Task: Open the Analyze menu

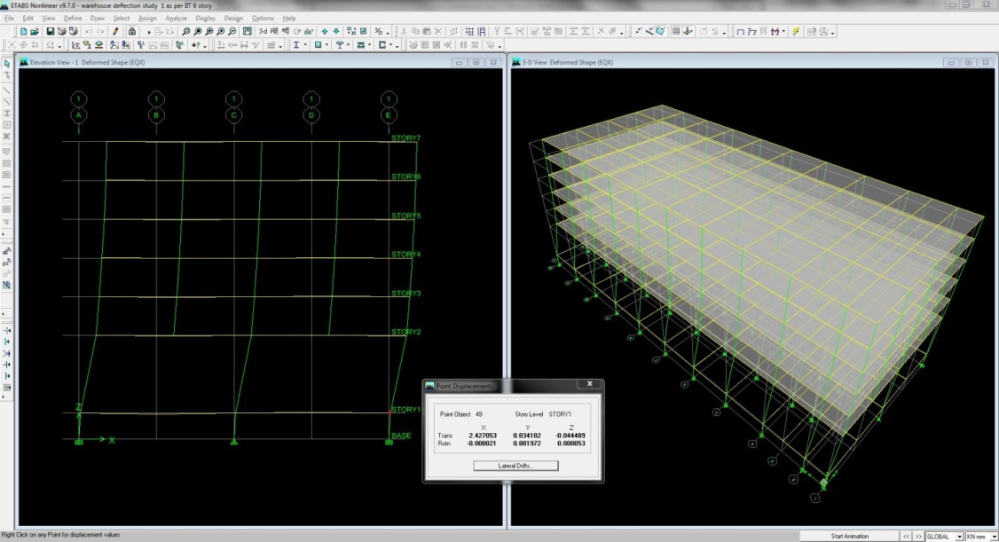Action: 176,18
